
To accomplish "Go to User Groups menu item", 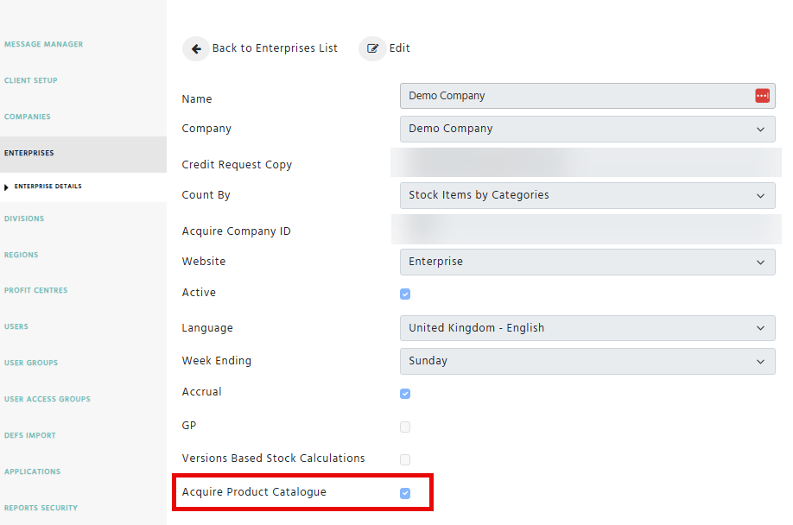I will (30, 363).
